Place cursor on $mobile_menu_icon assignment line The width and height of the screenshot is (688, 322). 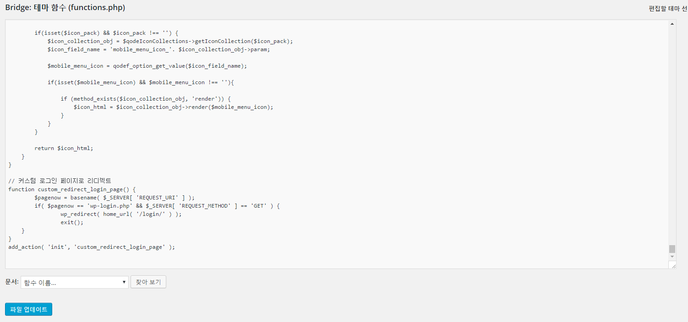[x=147, y=66]
